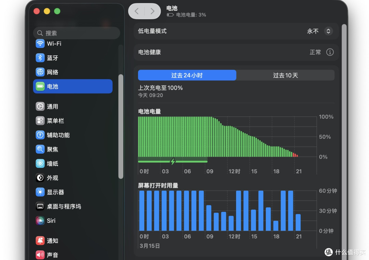The width and height of the screenshot is (369, 260).
Task: Click the 3月15日 date label
Action: (x=150, y=246)
